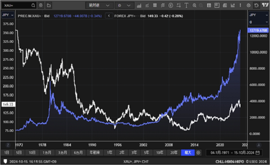Click the circled euro currency icon
270x165 pixels.
pyautogui.click(x=171, y=5)
